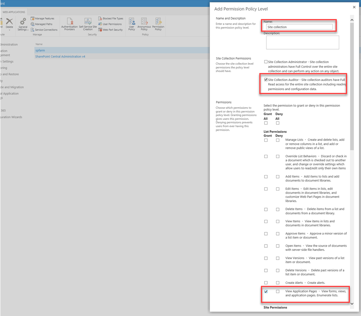The height and width of the screenshot is (316, 361).
Task: Deny the Manage Lists permission
Action: (278, 140)
